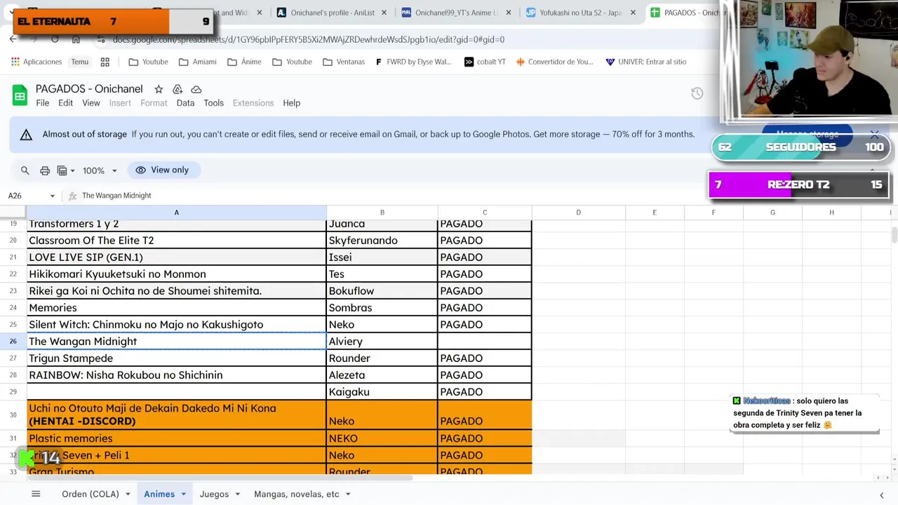Select cell "Alviery"

click(382, 342)
